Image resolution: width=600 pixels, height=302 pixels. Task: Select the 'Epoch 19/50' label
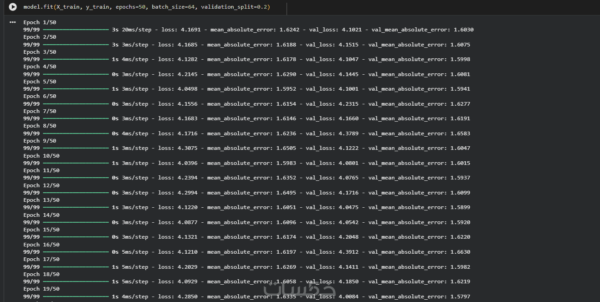pos(41,289)
